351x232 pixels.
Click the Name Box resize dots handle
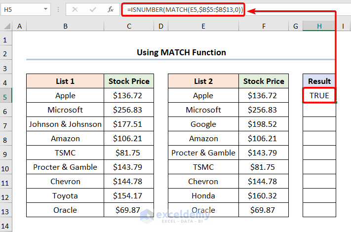(x=58, y=9)
